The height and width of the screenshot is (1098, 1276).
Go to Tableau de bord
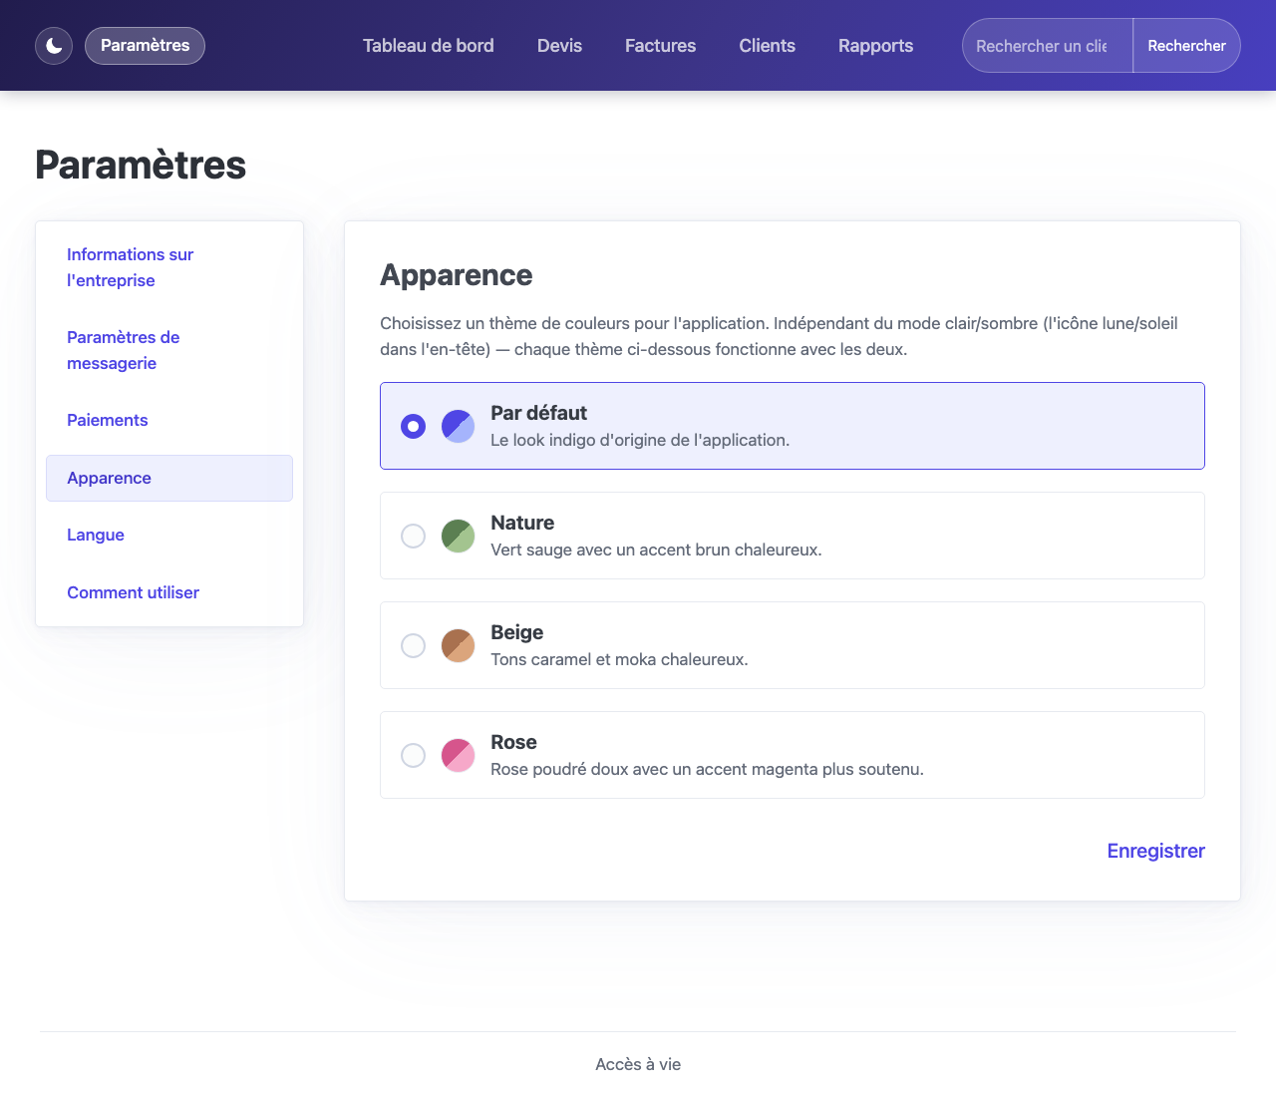(429, 46)
